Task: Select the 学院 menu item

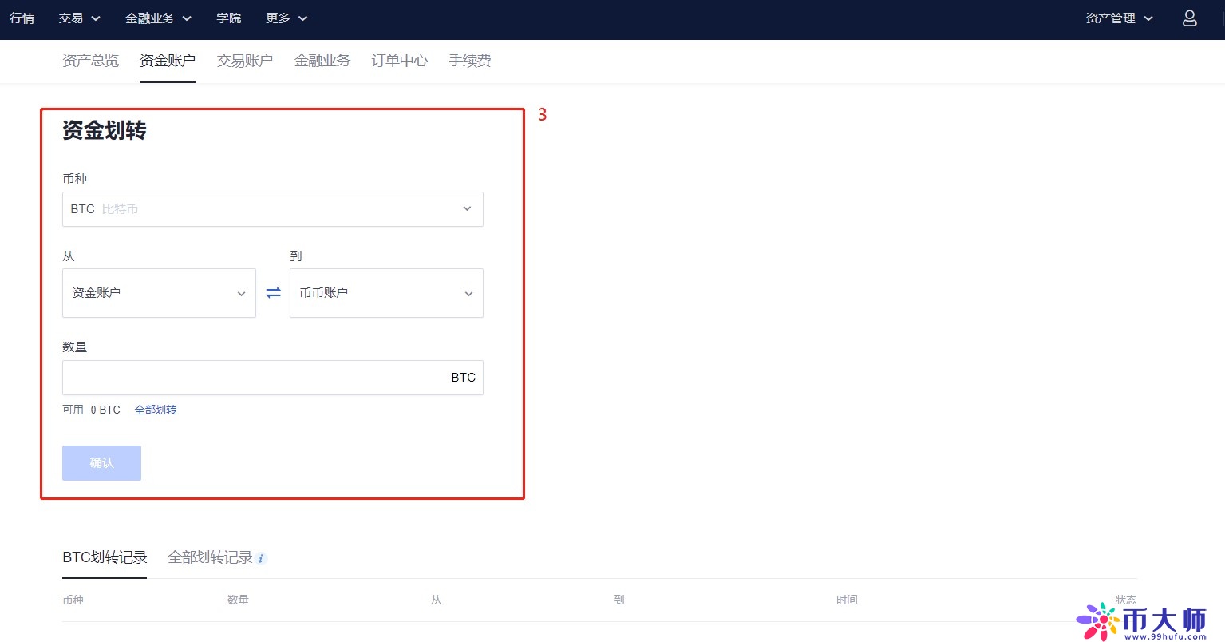Action: 228,18
